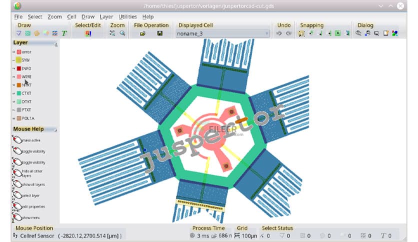Click the 100µm Grid value

pyautogui.click(x=249, y=236)
